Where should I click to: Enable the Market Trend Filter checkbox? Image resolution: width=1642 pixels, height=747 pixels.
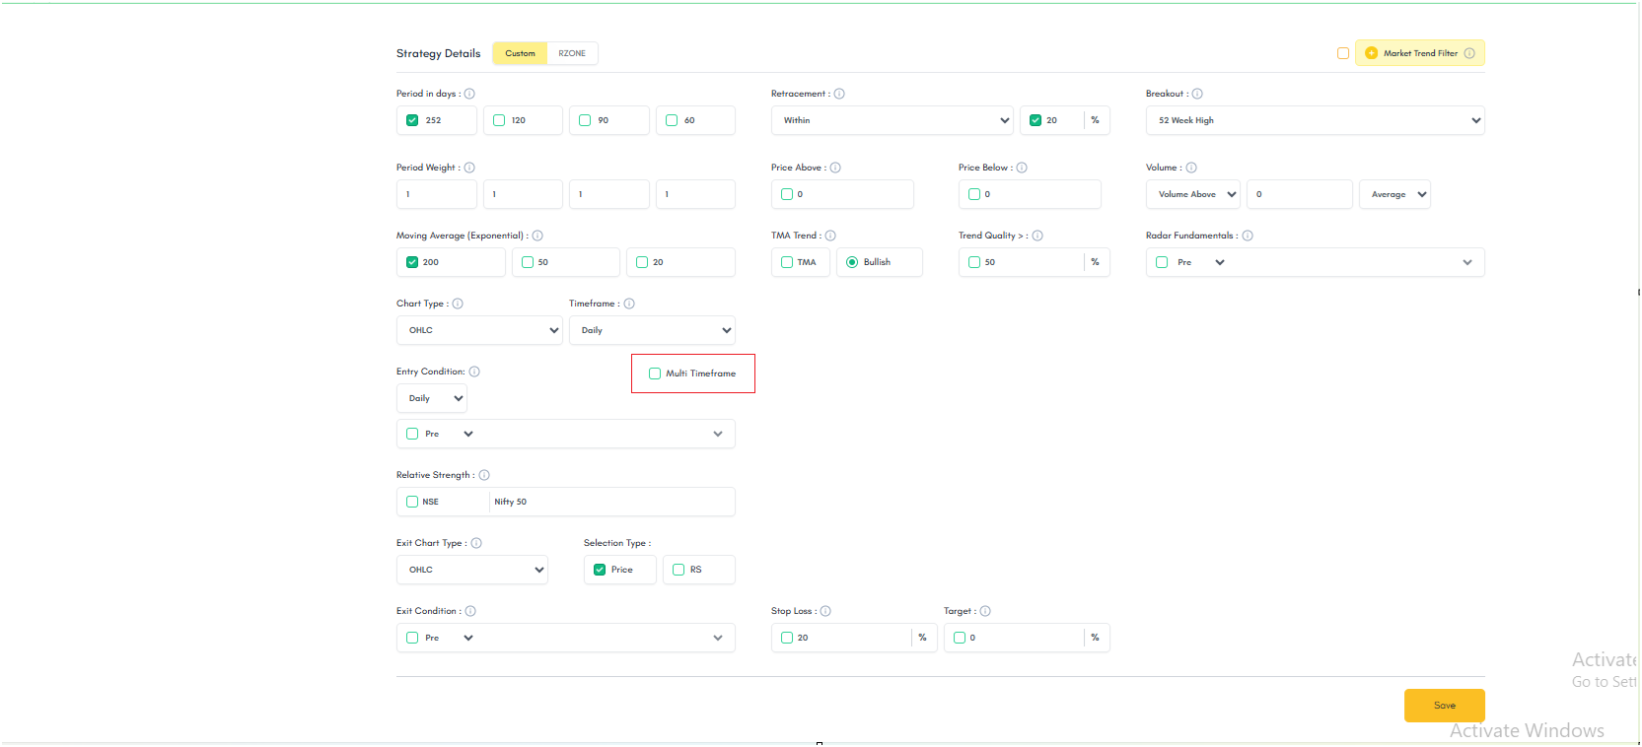point(1343,53)
